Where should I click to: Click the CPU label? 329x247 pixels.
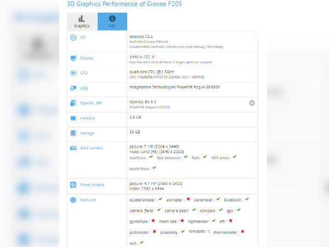tap(84, 73)
